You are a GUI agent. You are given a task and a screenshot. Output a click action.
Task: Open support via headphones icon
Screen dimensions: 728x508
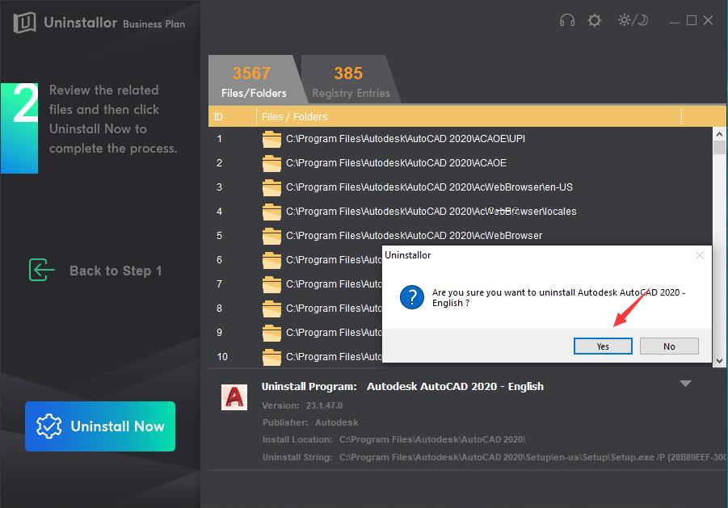(567, 20)
